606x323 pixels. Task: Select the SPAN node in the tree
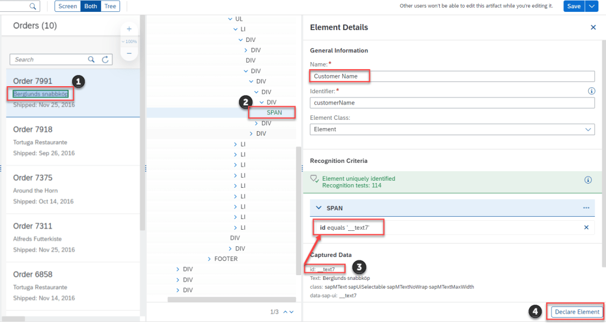[274, 112]
